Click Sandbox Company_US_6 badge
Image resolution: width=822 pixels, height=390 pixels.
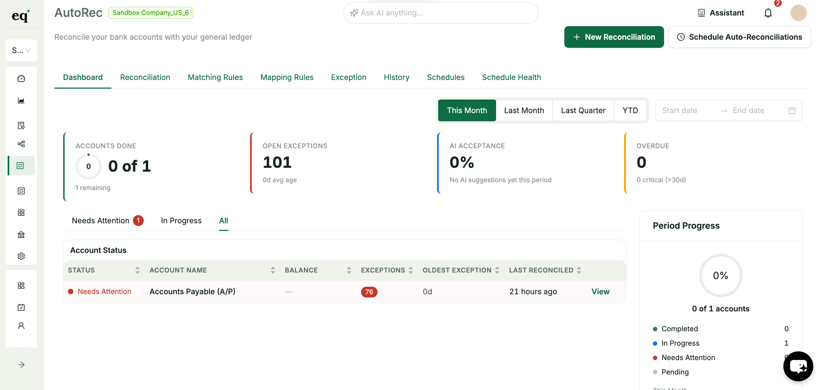pyautogui.click(x=151, y=13)
